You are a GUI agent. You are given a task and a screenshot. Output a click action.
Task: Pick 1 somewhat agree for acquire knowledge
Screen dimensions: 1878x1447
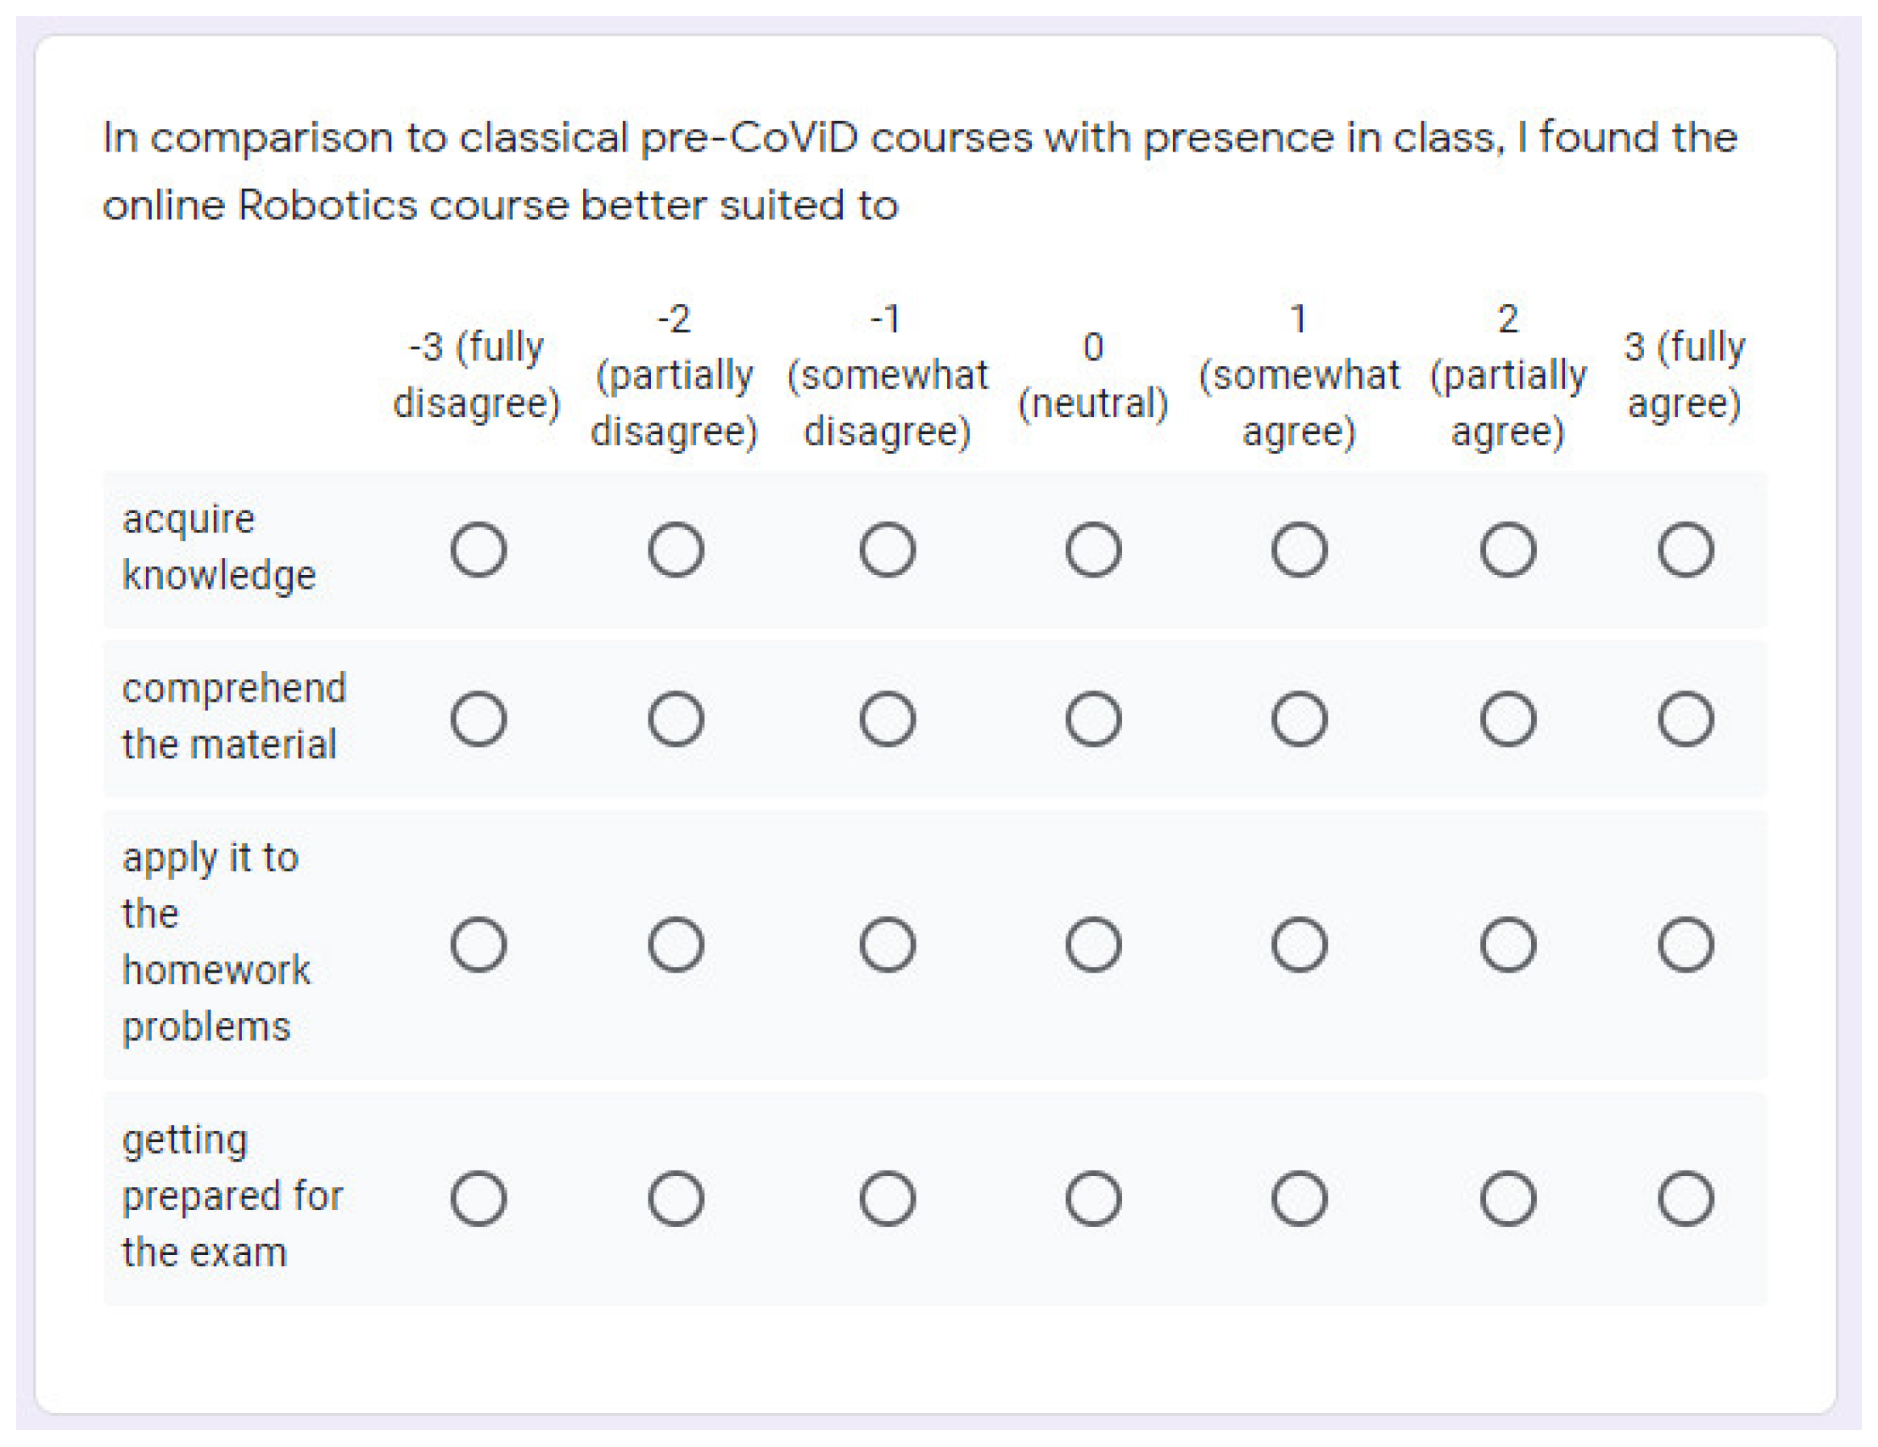pyautogui.click(x=1300, y=549)
